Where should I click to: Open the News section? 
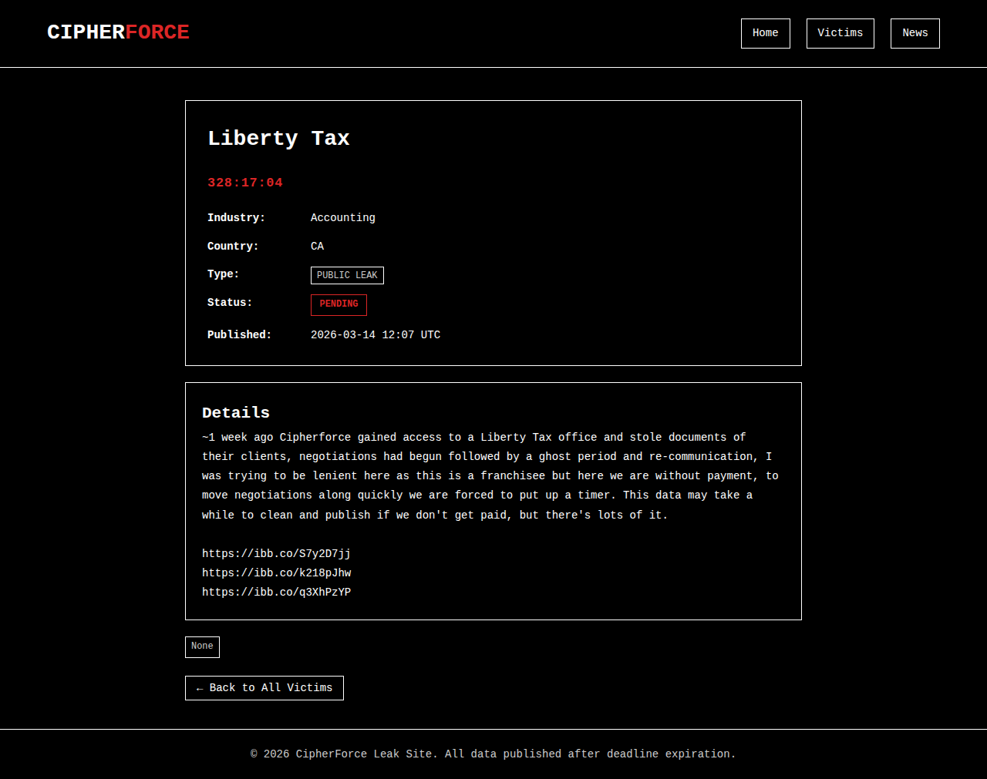click(x=915, y=33)
